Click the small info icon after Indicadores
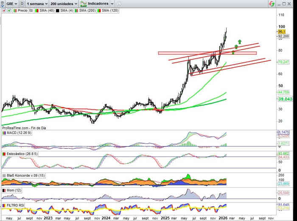This screenshot has width=297, height=221. (118, 4)
